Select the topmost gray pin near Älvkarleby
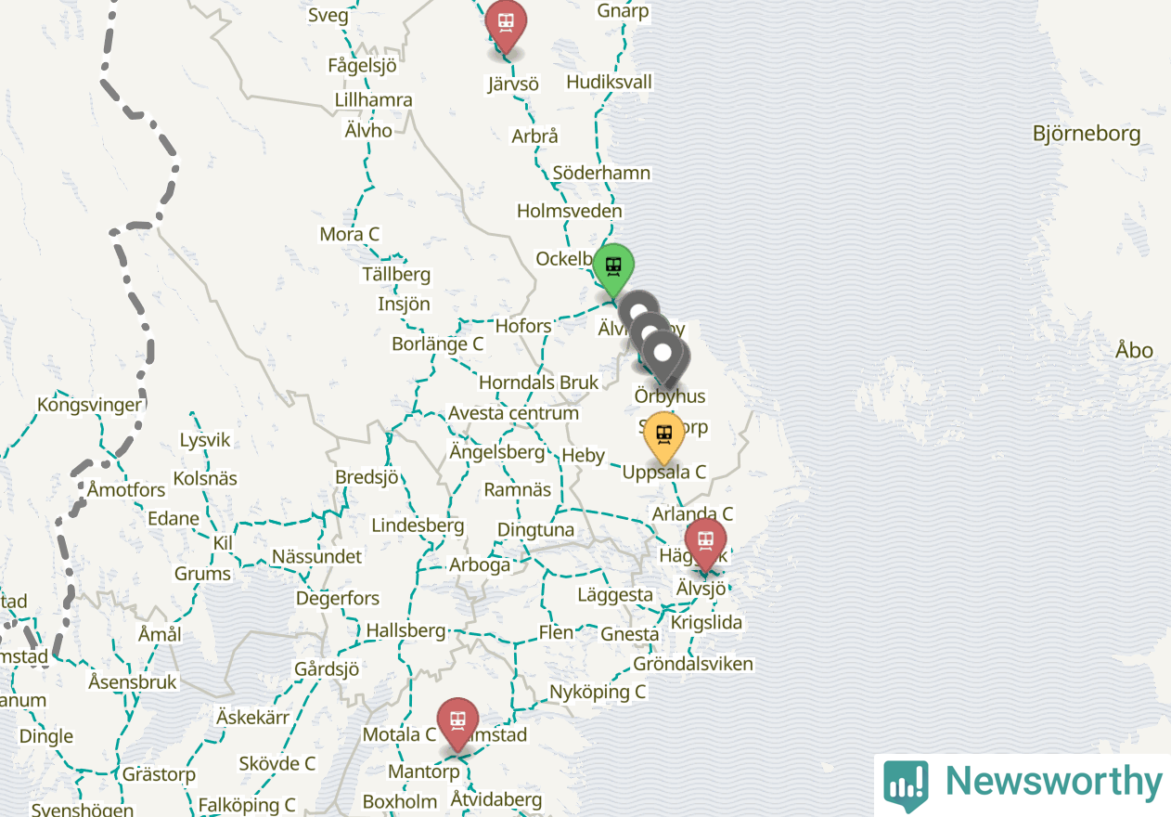The height and width of the screenshot is (817, 1171). [638, 311]
